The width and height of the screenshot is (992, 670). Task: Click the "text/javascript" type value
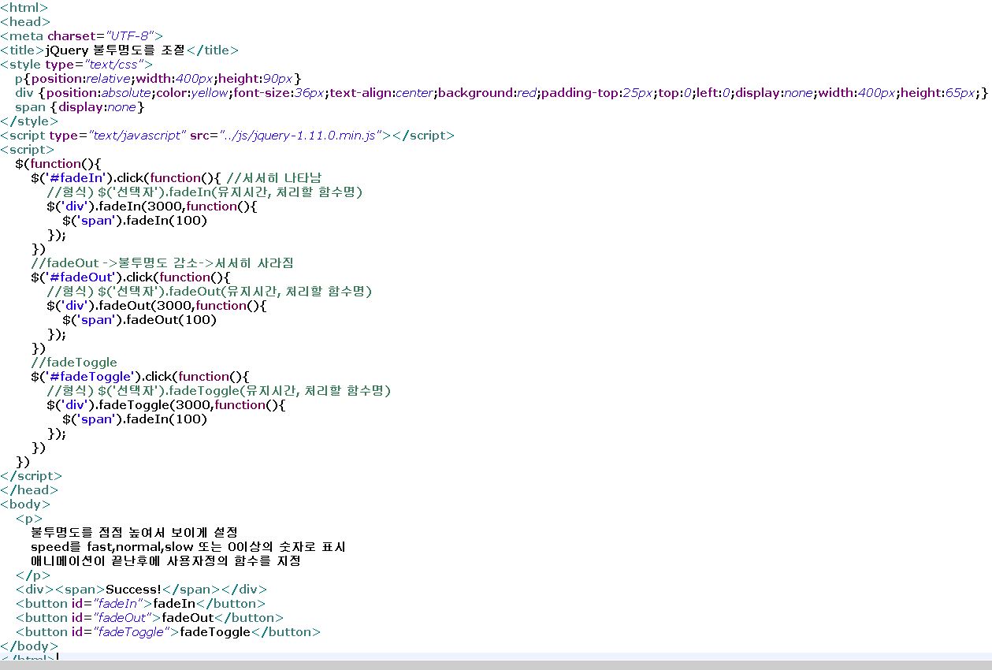point(137,135)
